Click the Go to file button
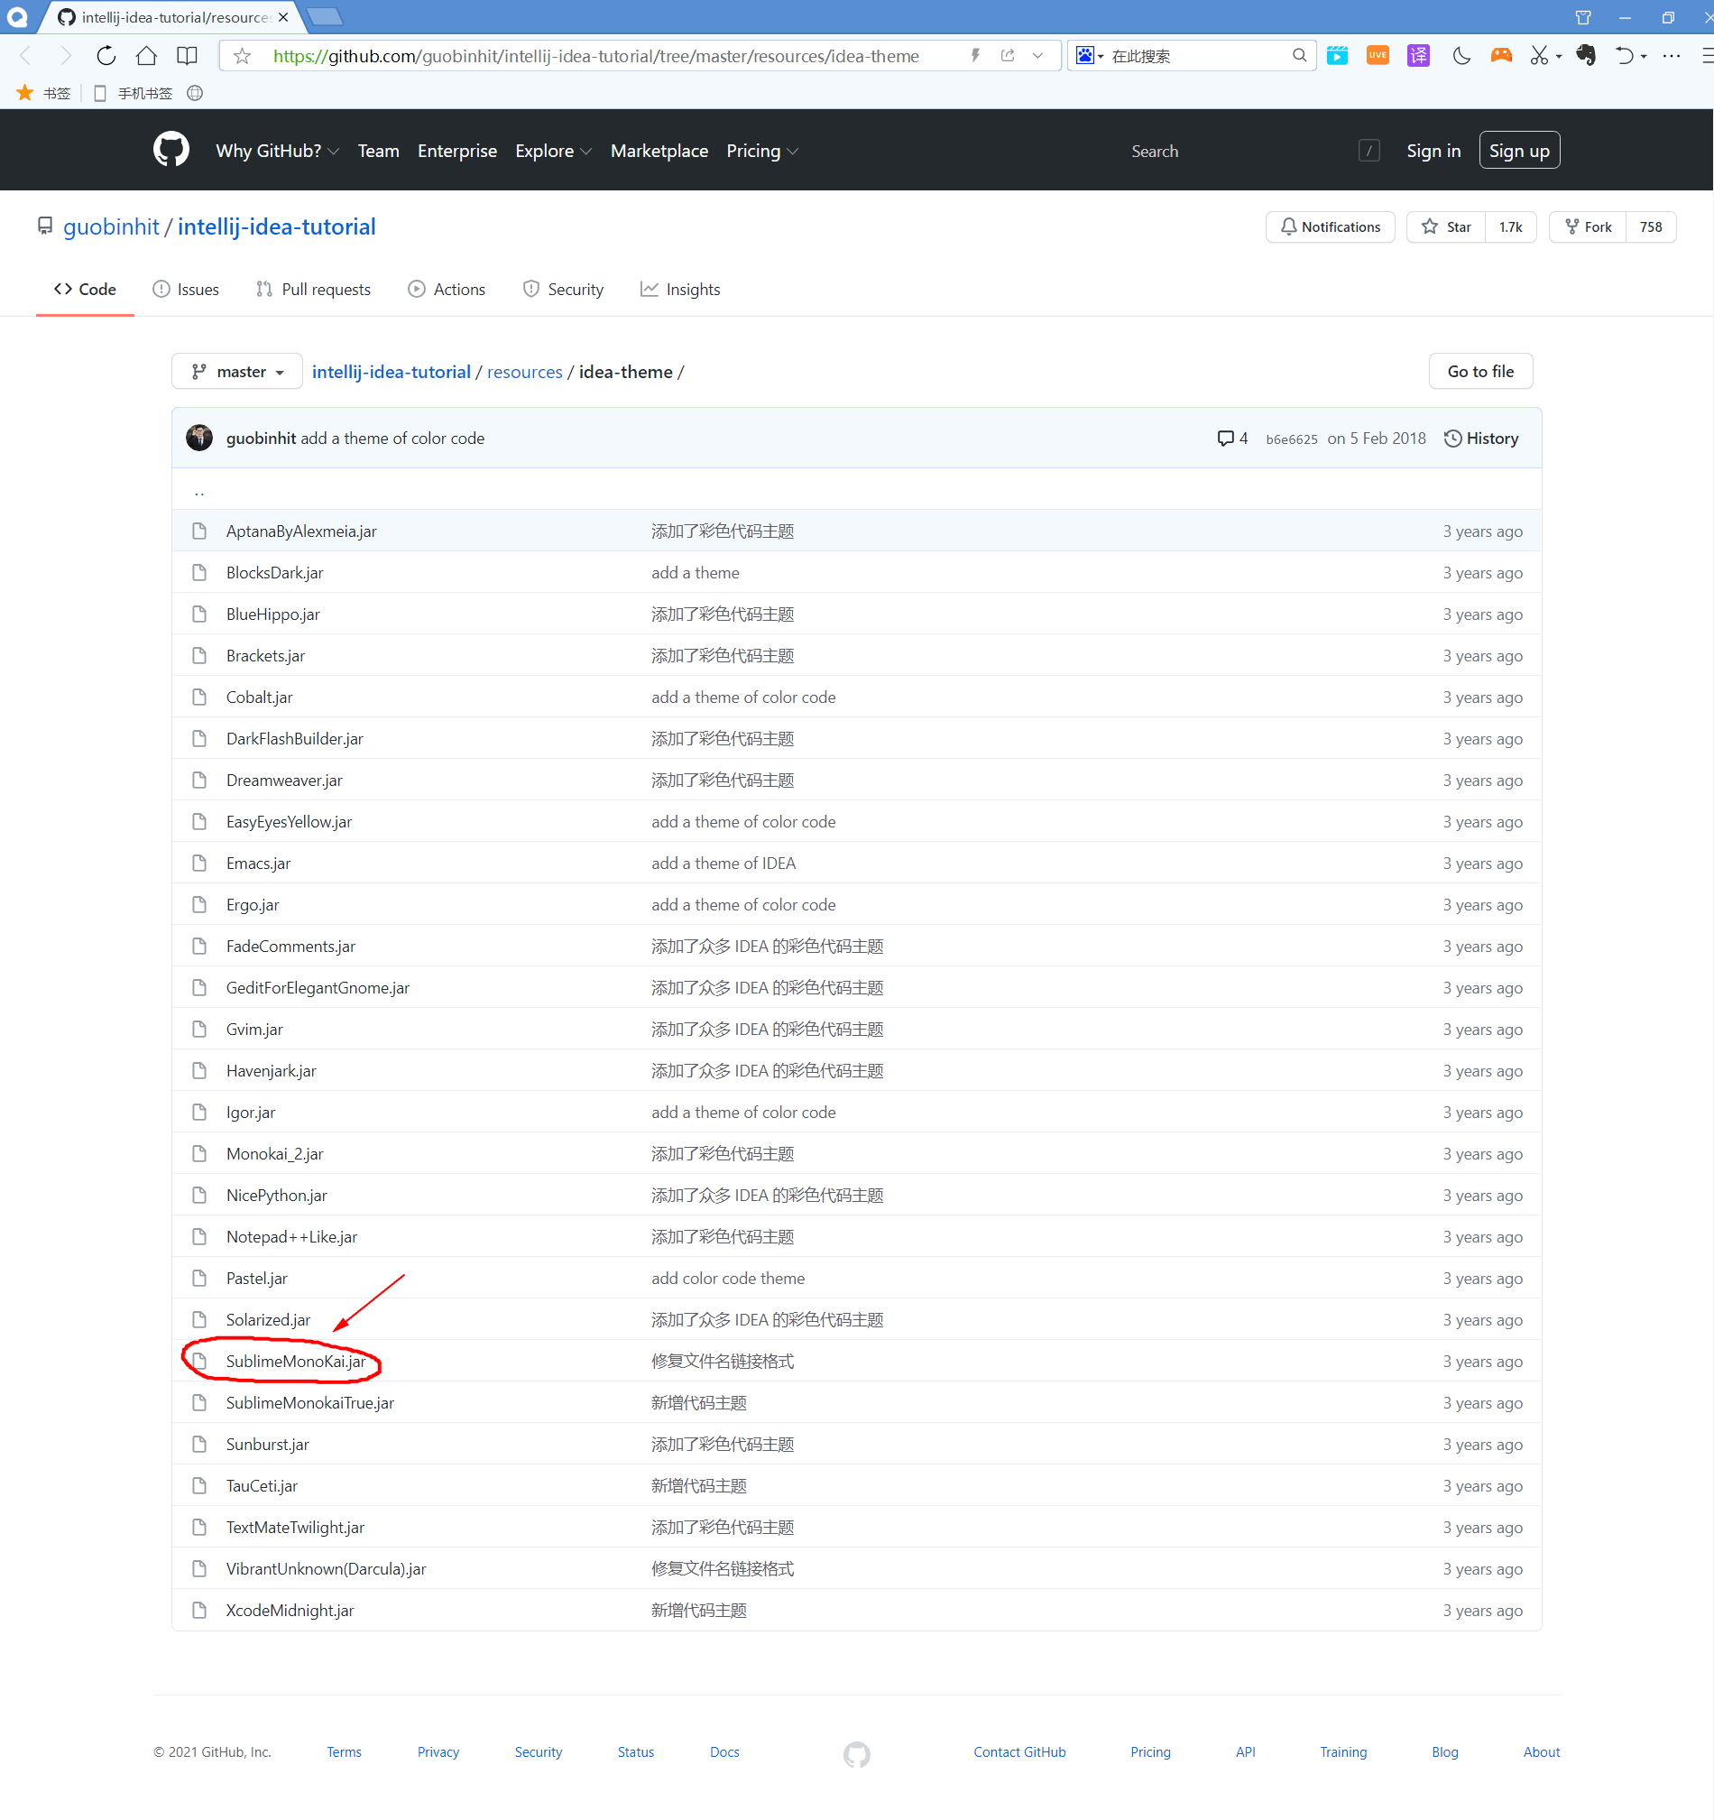Screen dimensions: 1714x1820 [x=1479, y=372]
